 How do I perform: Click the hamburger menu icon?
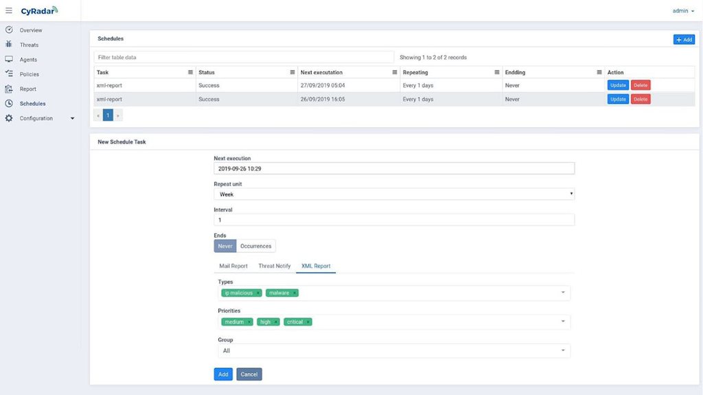[x=9, y=11]
